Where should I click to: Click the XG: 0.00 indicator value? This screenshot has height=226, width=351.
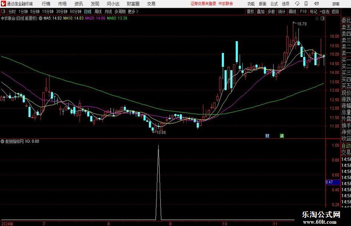(32, 141)
